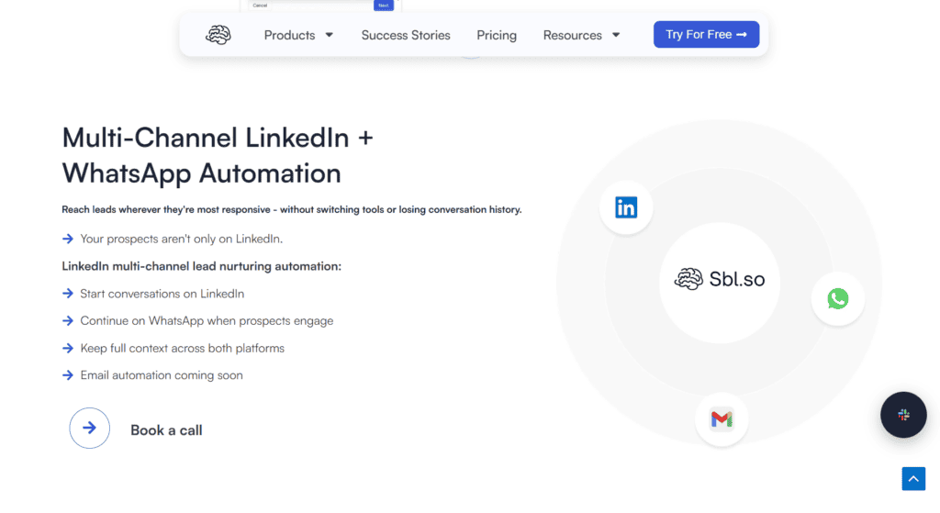Click 'Keep full context across both platforms'

(x=183, y=348)
